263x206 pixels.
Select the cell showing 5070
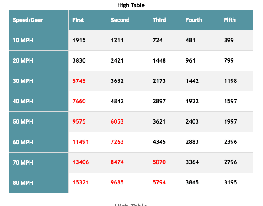point(166,162)
